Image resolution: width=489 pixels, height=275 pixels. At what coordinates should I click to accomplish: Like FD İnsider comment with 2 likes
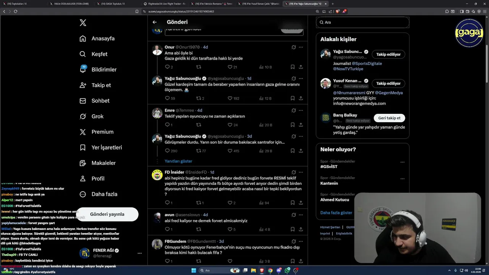tap(232, 203)
